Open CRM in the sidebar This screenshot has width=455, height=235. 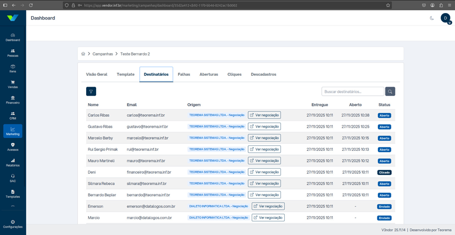click(13, 116)
